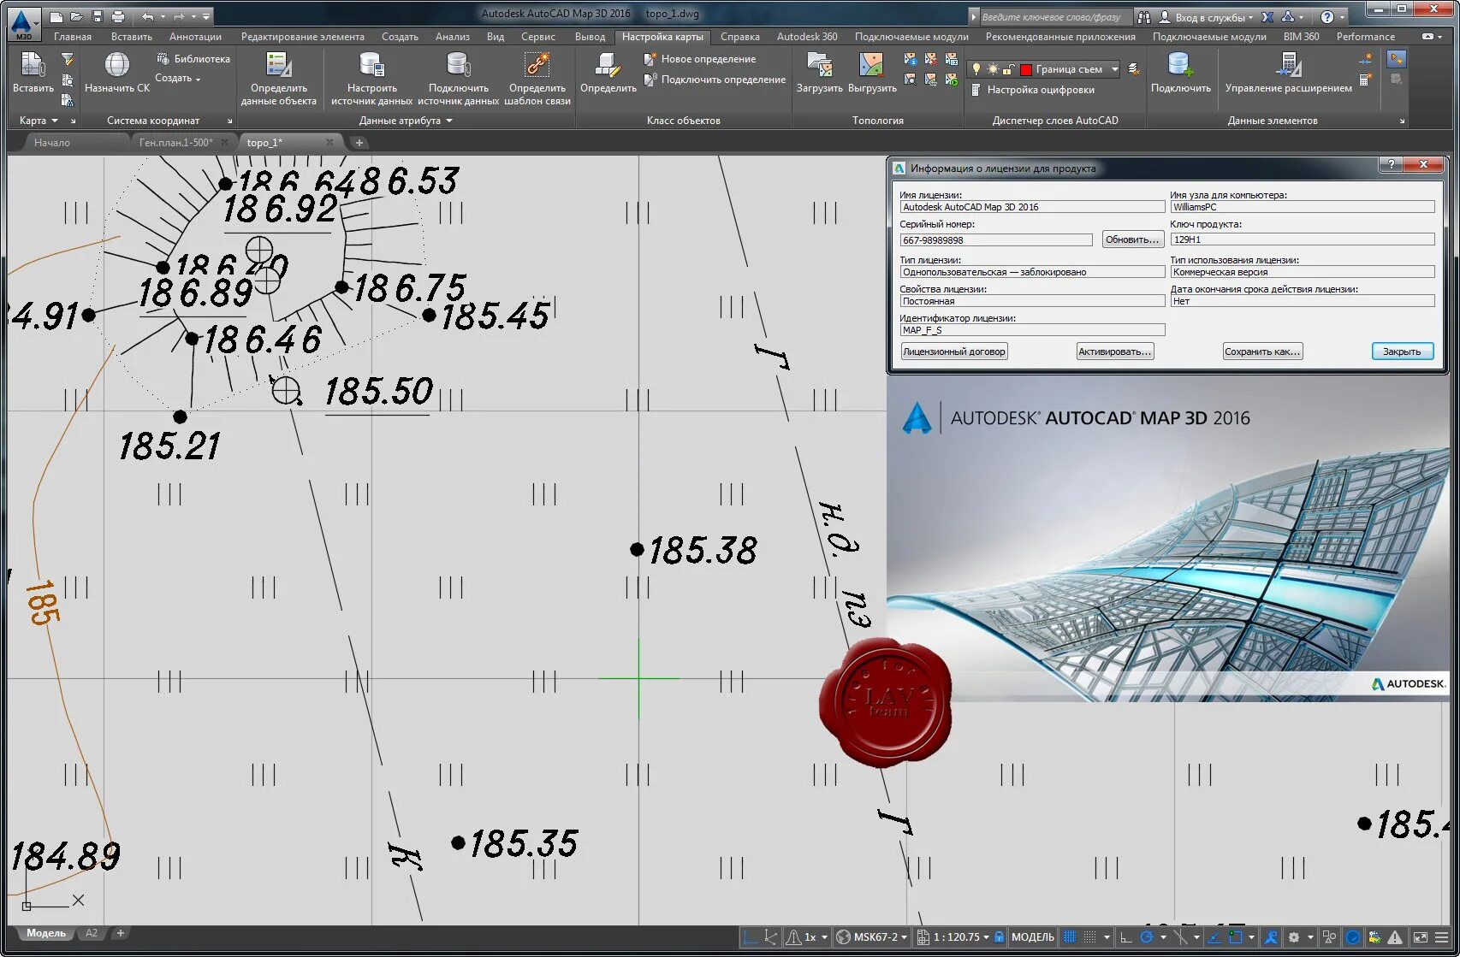Image resolution: width=1460 pixels, height=957 pixels.
Task: Click Обновить button in license dialog
Action: (x=1131, y=239)
